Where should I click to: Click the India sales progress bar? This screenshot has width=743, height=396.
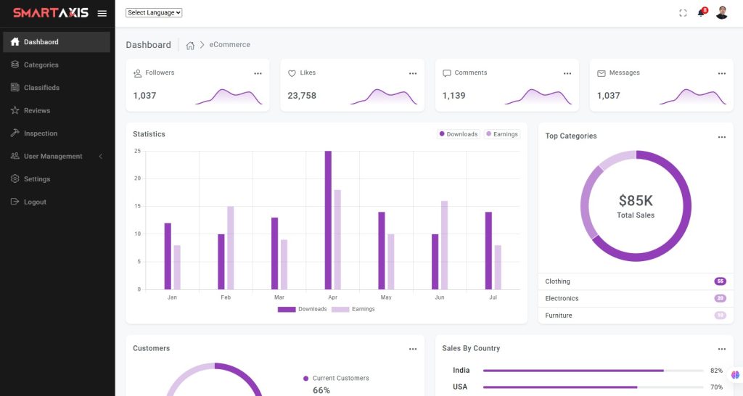(x=594, y=371)
